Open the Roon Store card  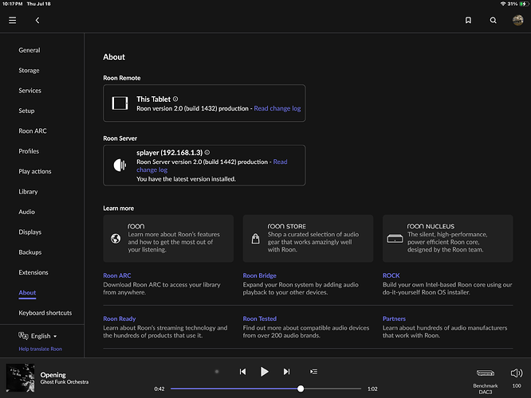308,238
